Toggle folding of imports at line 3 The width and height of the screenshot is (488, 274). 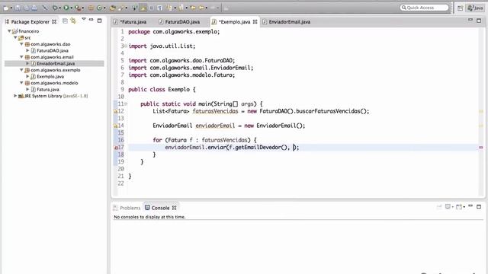[x=125, y=46]
